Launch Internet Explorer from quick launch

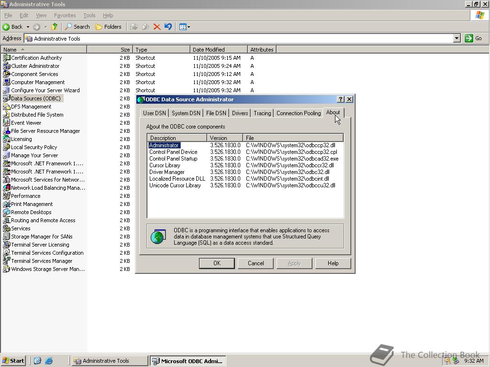pyautogui.click(x=49, y=361)
